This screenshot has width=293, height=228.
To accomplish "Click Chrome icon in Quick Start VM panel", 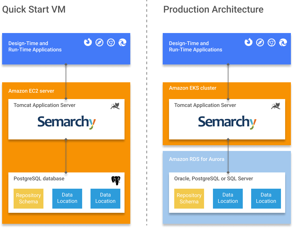I will click(x=111, y=42).
